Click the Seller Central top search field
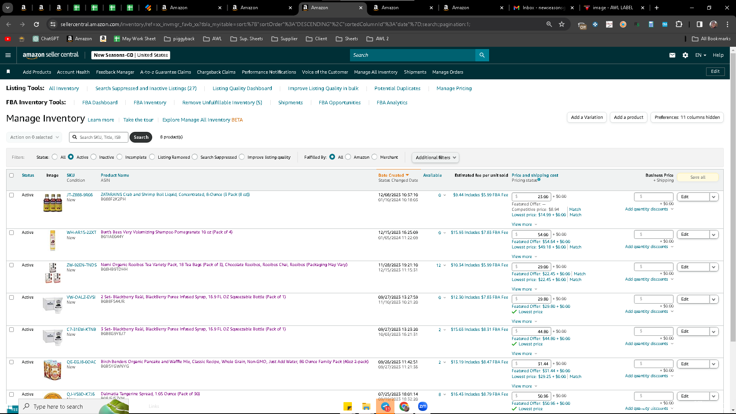 point(412,55)
